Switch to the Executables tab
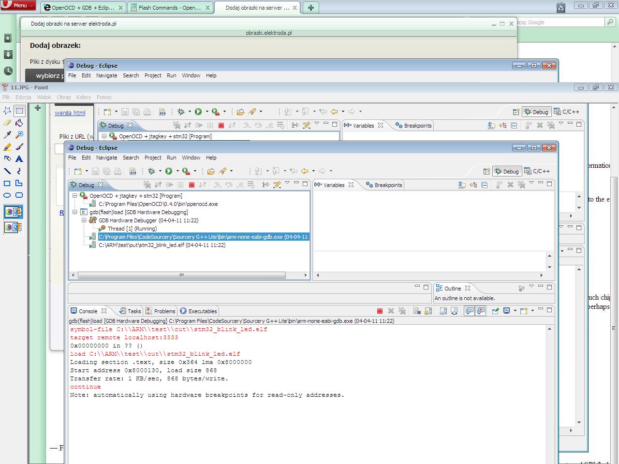 click(x=198, y=311)
